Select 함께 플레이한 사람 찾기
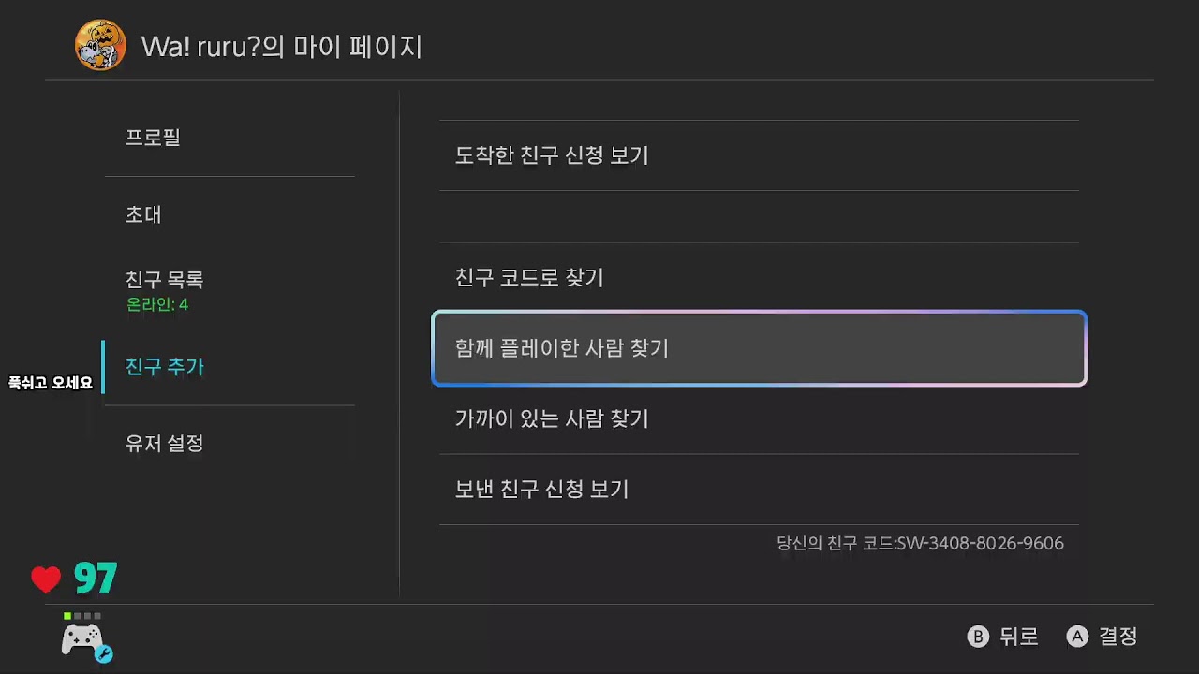 coord(759,348)
